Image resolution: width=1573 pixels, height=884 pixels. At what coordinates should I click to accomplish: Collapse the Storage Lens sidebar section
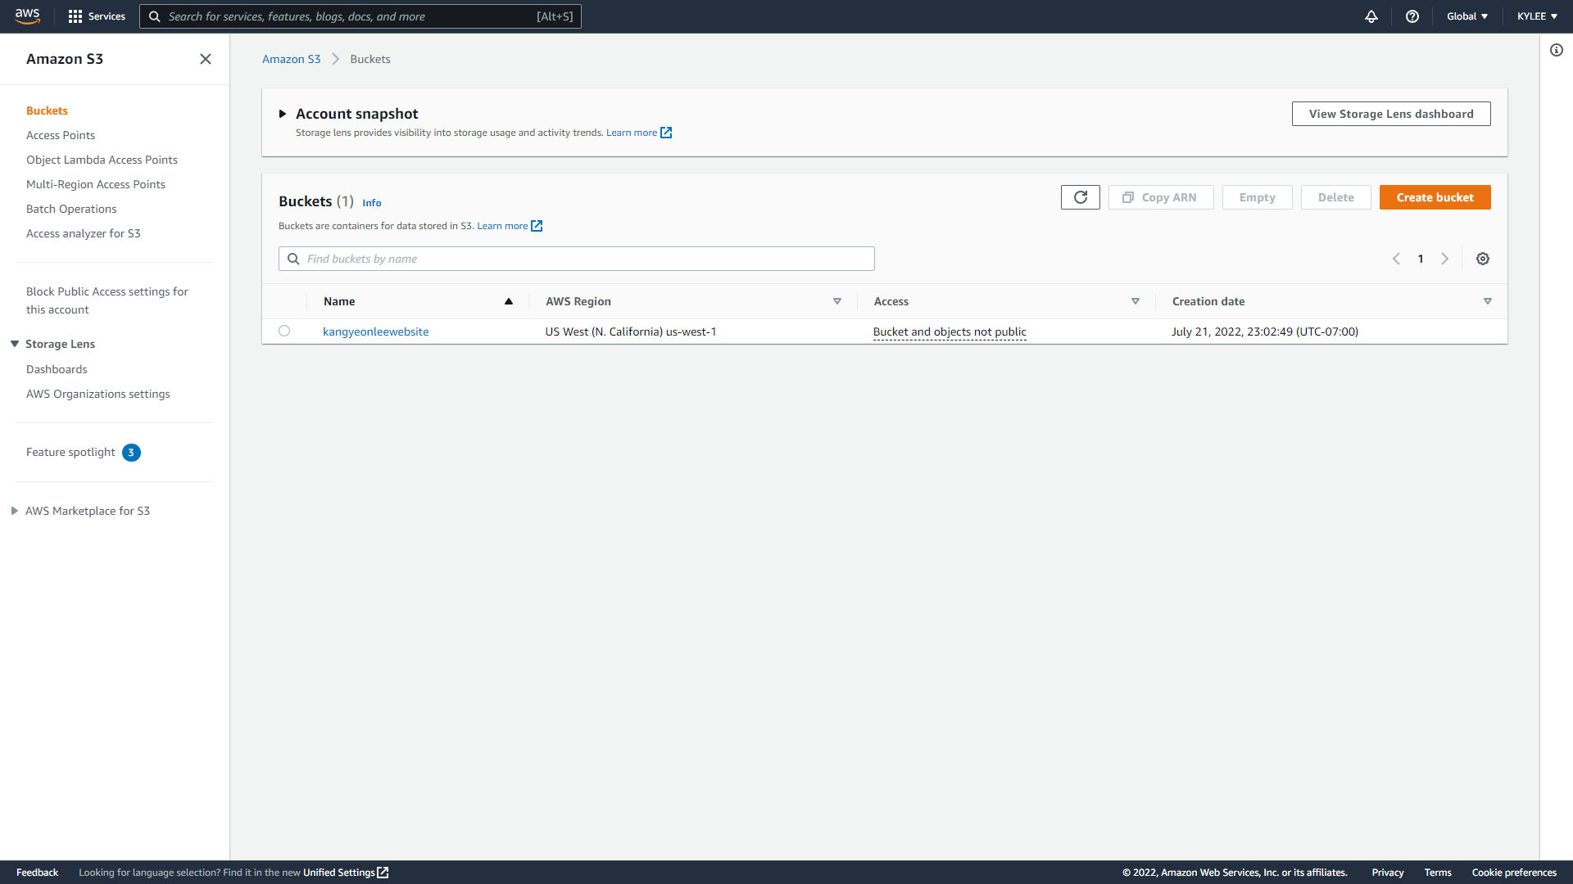(x=15, y=344)
